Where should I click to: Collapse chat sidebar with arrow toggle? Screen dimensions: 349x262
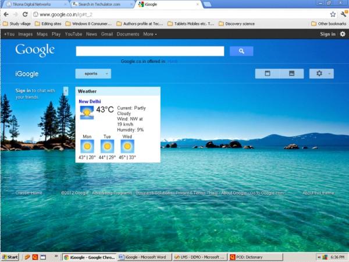[66, 91]
